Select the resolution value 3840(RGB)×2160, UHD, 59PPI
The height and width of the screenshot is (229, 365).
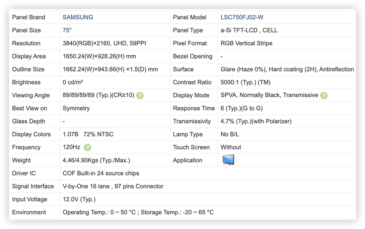pos(104,43)
